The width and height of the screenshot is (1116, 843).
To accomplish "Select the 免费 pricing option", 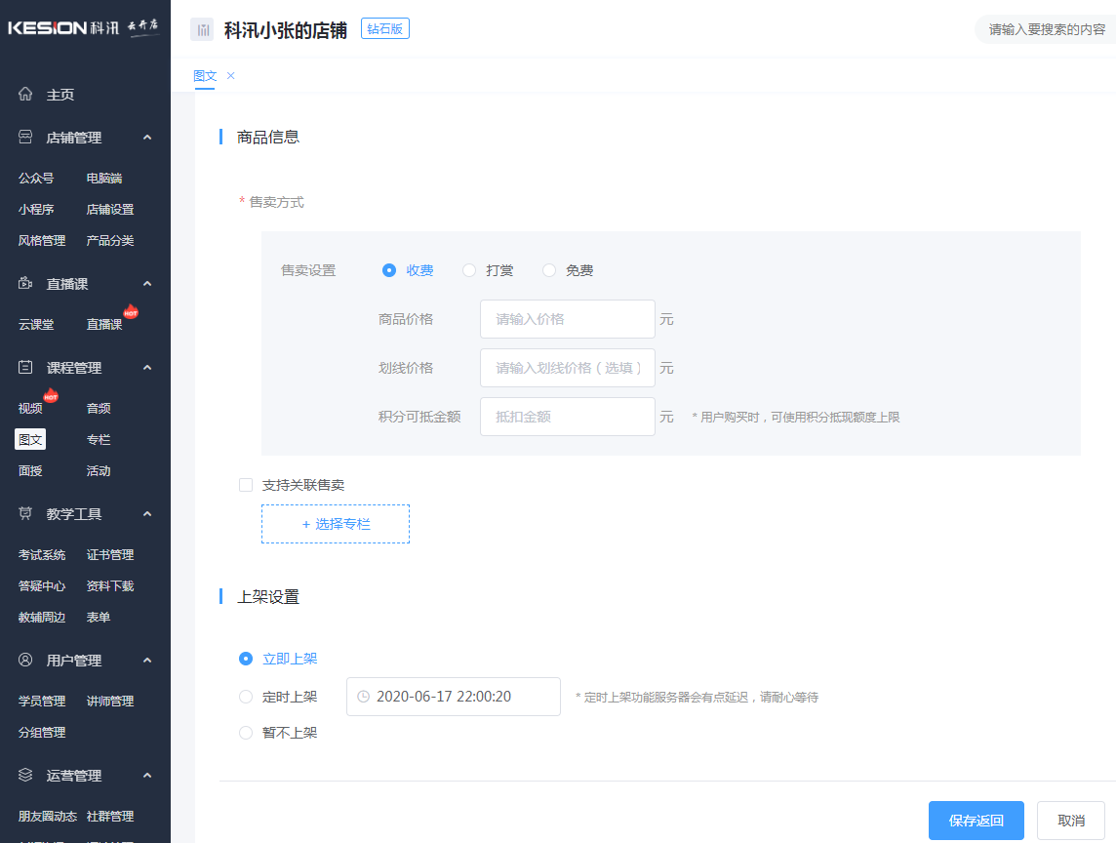I will [x=548, y=269].
